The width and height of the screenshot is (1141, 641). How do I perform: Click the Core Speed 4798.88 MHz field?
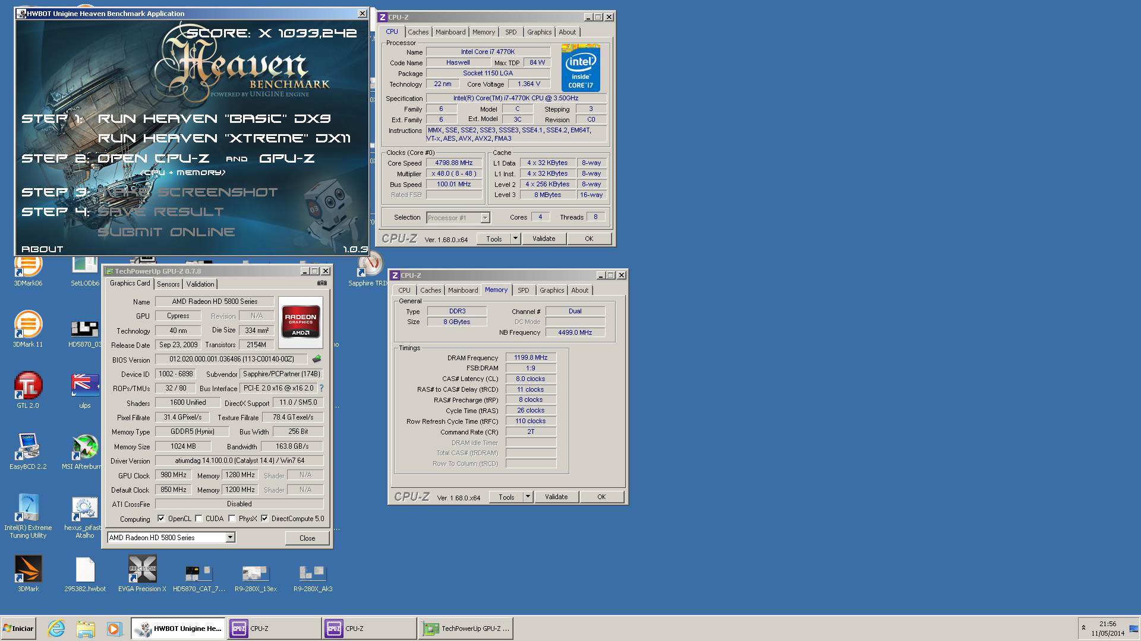(454, 163)
